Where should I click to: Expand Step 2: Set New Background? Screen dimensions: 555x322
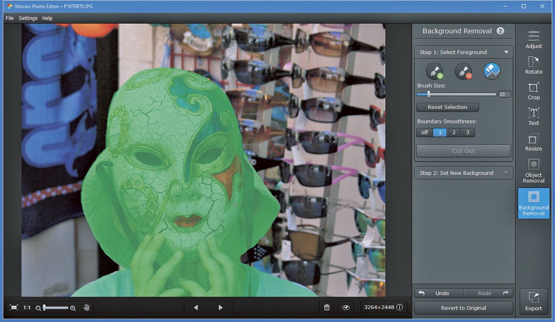[464, 173]
